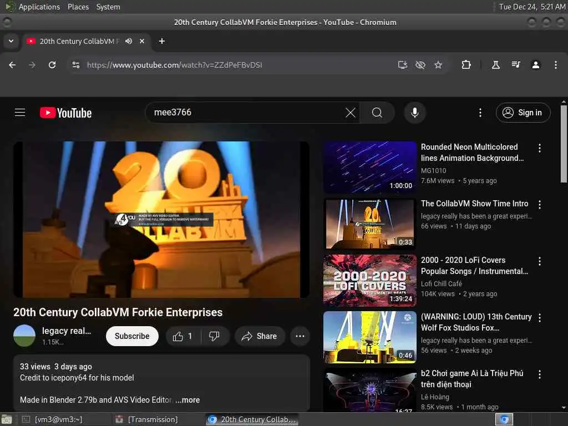Open the Places menu
Screen dimensions: 568x426
[78, 7]
